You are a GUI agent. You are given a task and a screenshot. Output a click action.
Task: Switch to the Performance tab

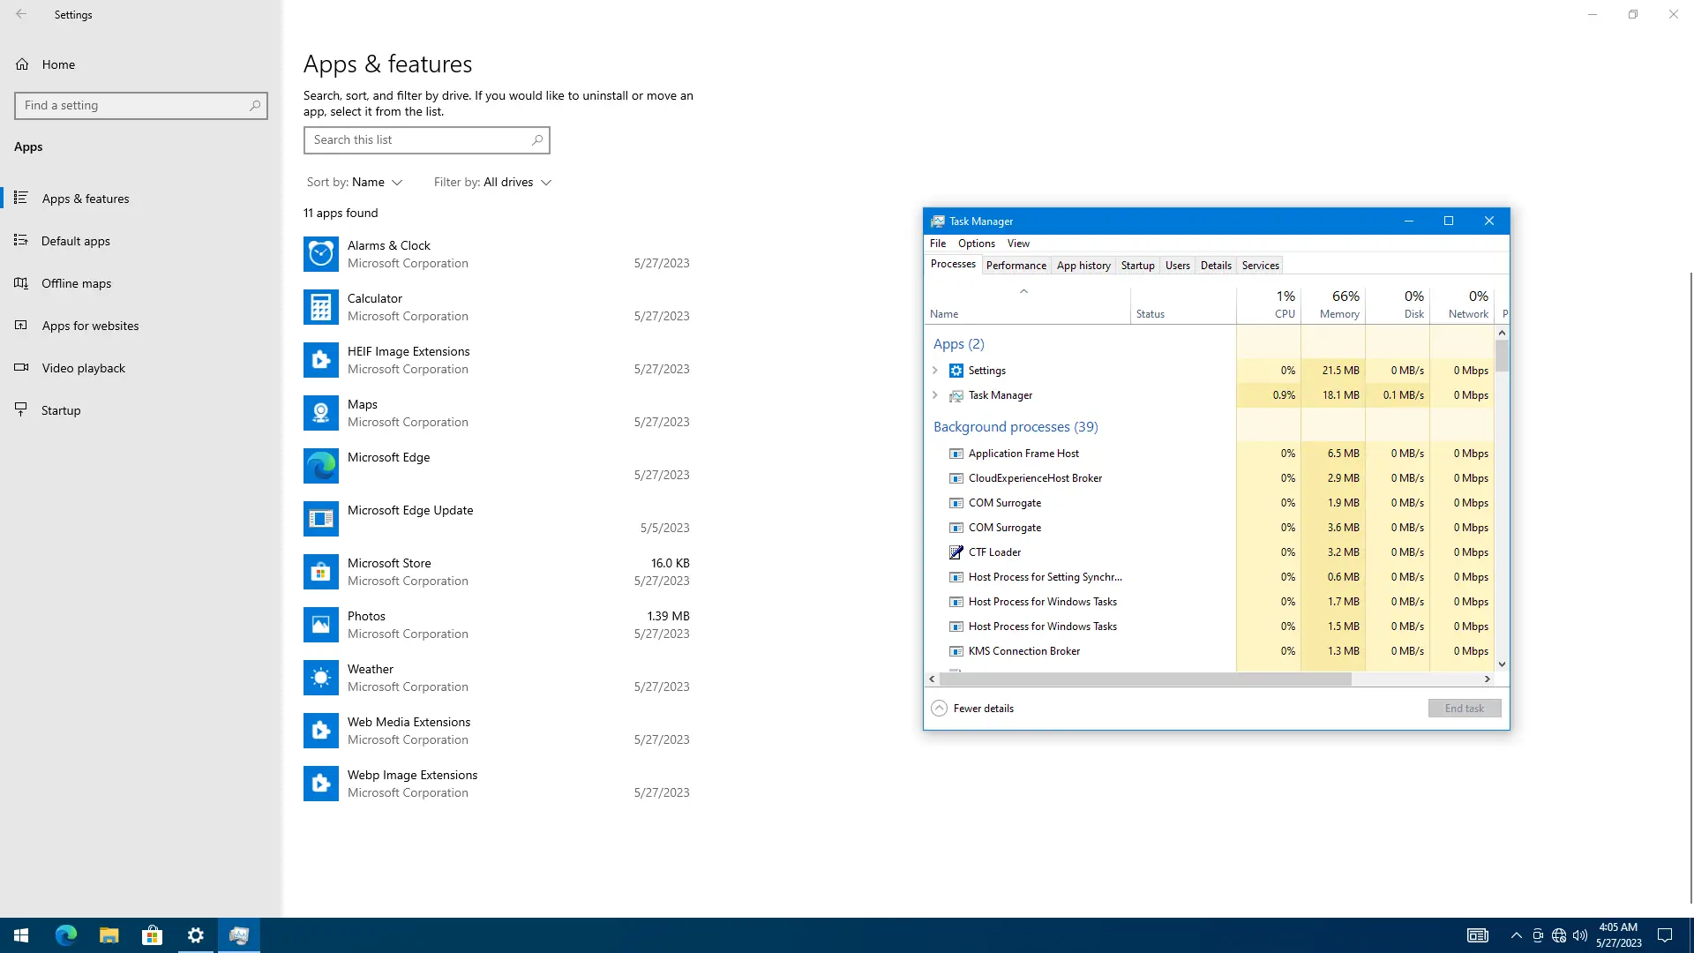[1016, 266]
